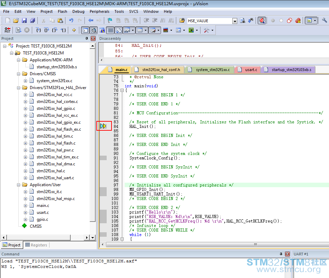Select main.c in the project tree
The height and width of the screenshot is (278, 329).
43,206
